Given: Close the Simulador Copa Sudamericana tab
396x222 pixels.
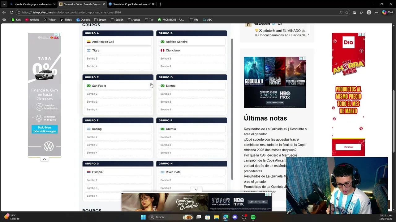Looking at the screenshot, I should pyautogui.click(x=153, y=4).
